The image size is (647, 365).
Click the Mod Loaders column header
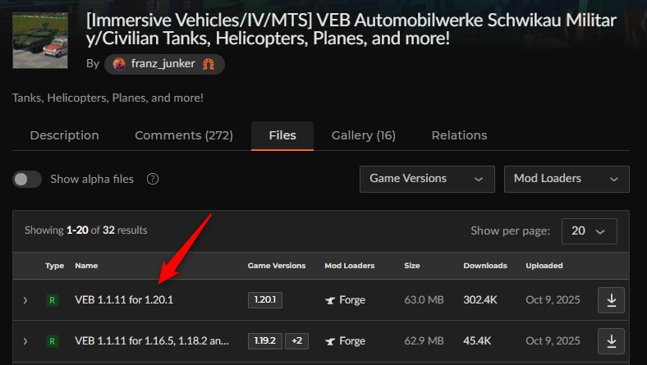click(350, 266)
